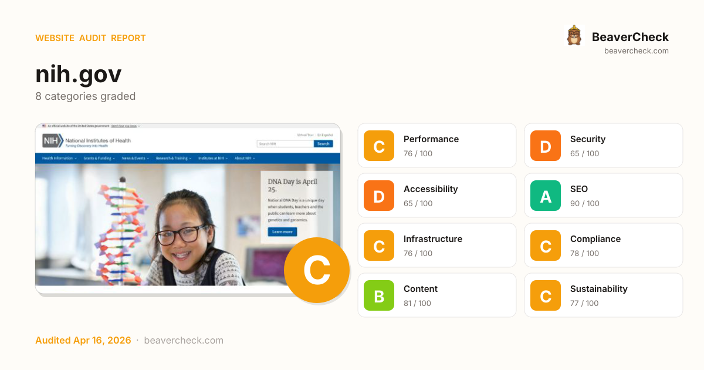Select the Content grade B badge
The height and width of the screenshot is (370, 704).
tap(379, 295)
